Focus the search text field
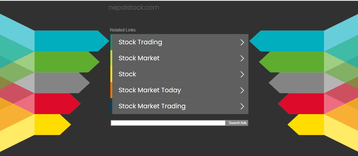 pyautogui.click(x=168, y=123)
